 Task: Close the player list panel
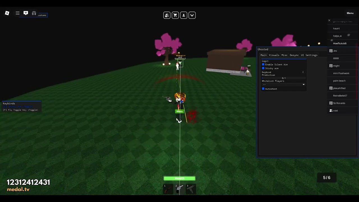[329, 20]
